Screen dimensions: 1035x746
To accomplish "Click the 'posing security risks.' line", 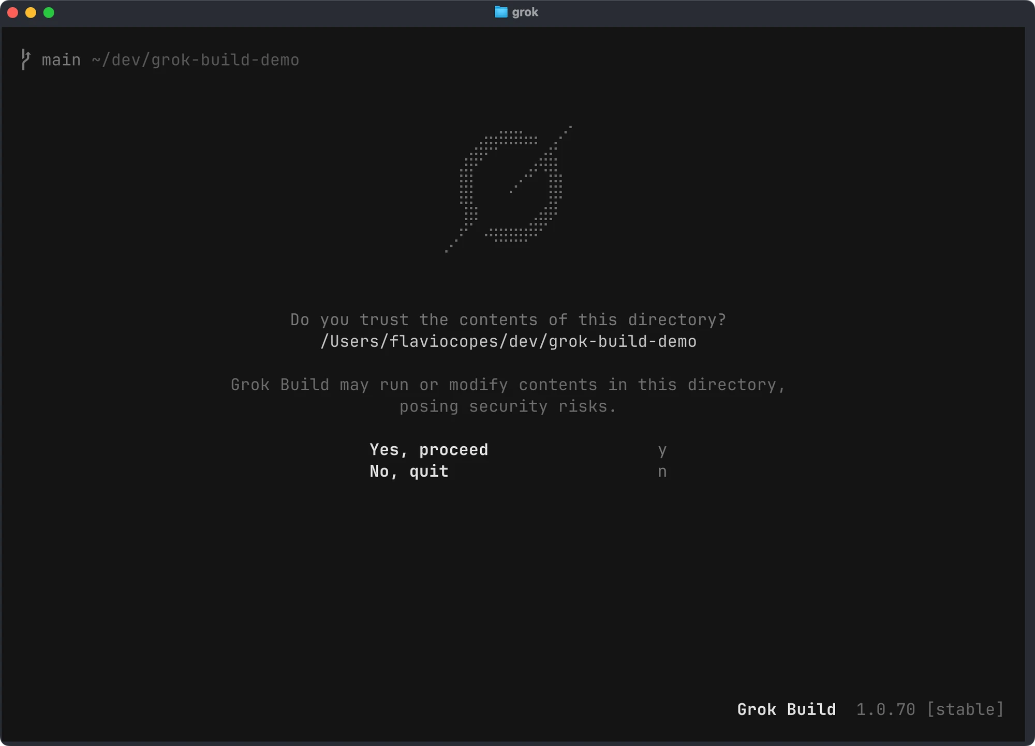I will click(x=508, y=407).
